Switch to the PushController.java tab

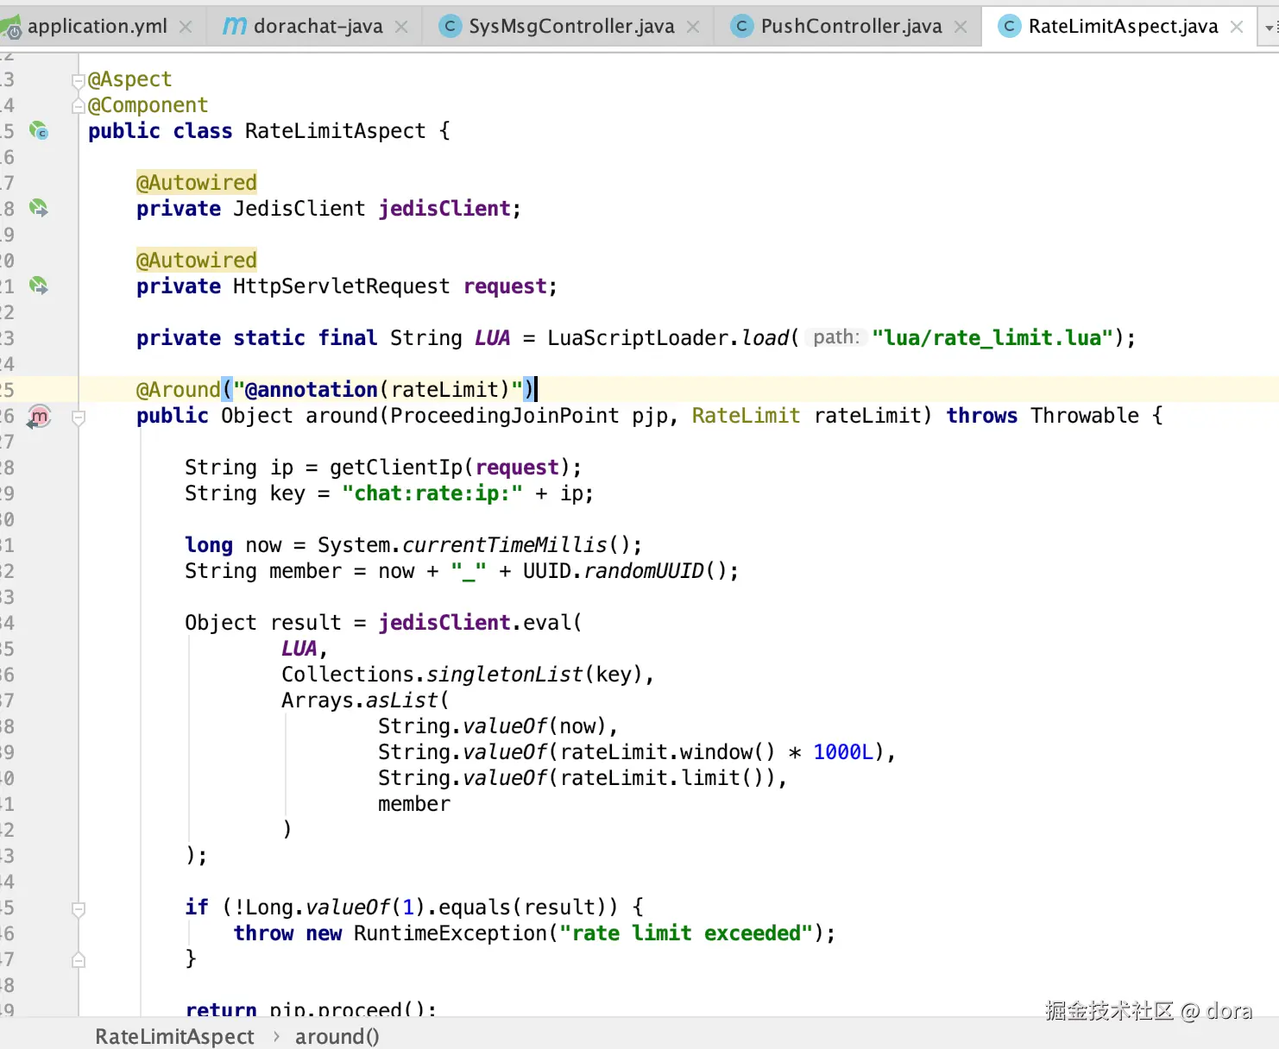(850, 27)
